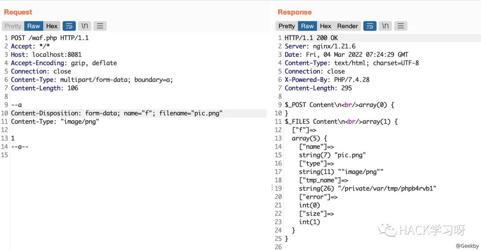The width and height of the screenshot is (481, 251).
Task: Open the Hex tab in the Request panel
Action: (52, 26)
